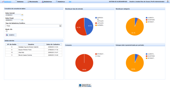Open the Pizza chart type combo box

click(34, 26)
